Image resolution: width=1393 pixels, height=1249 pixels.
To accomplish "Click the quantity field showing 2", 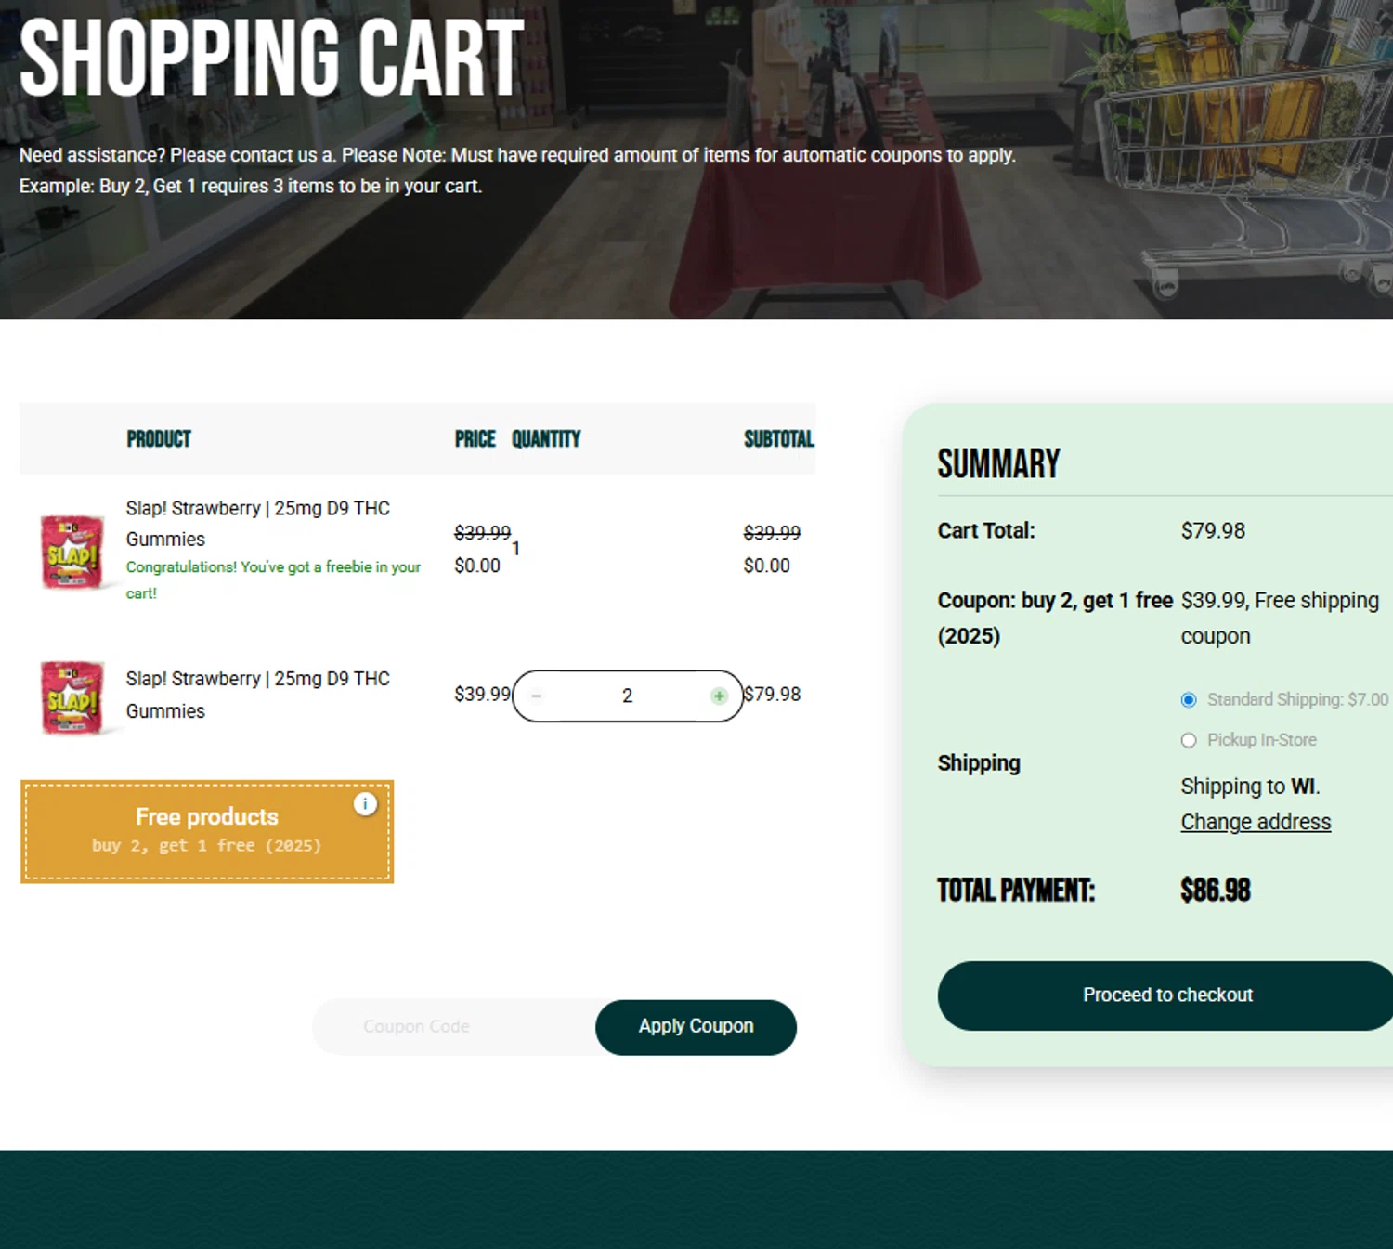I will tap(627, 696).
